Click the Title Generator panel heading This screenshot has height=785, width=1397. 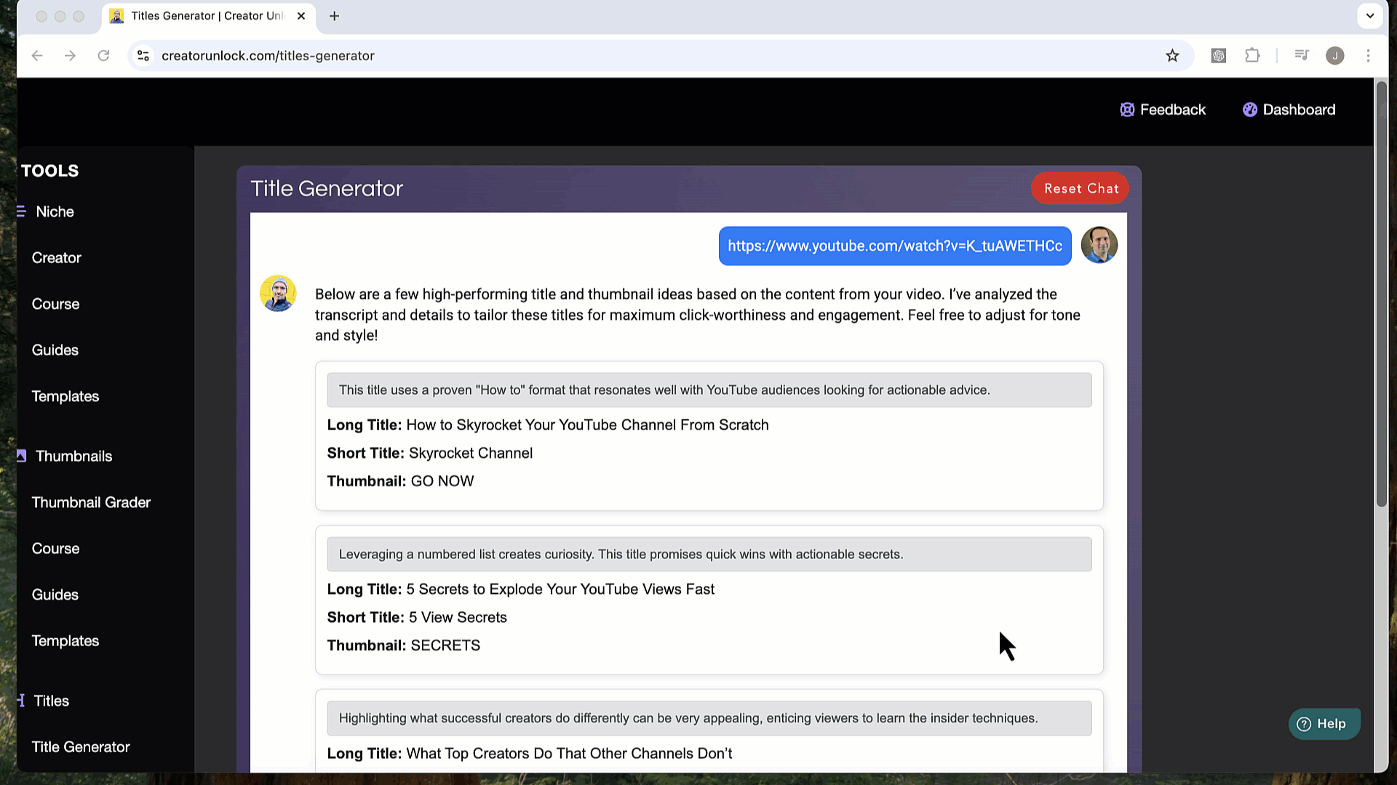tap(327, 189)
